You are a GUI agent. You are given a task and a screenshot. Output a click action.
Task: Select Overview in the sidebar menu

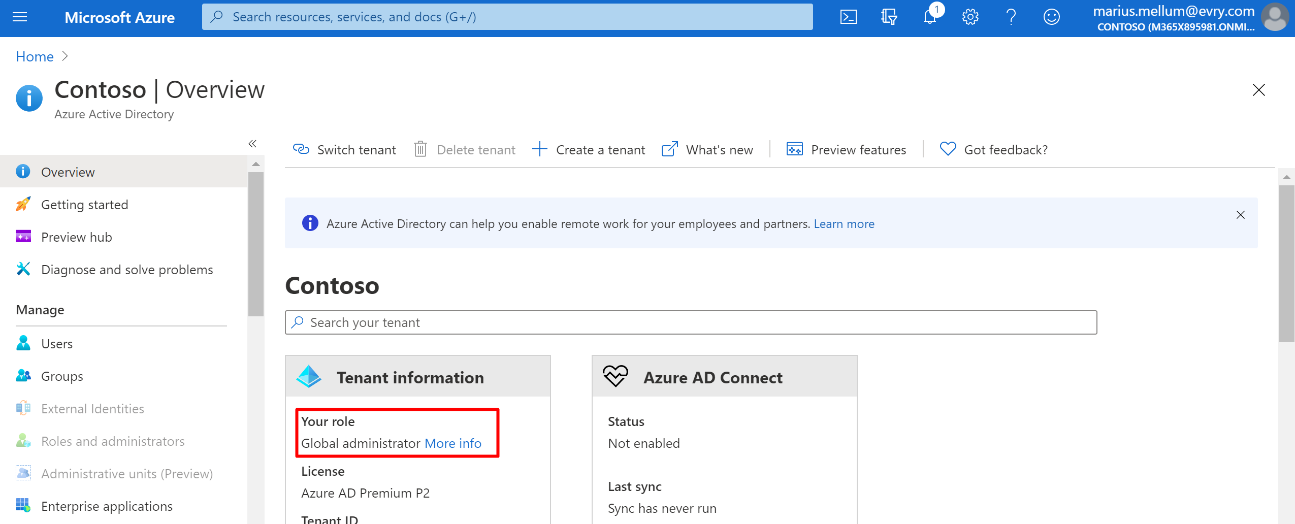click(68, 172)
